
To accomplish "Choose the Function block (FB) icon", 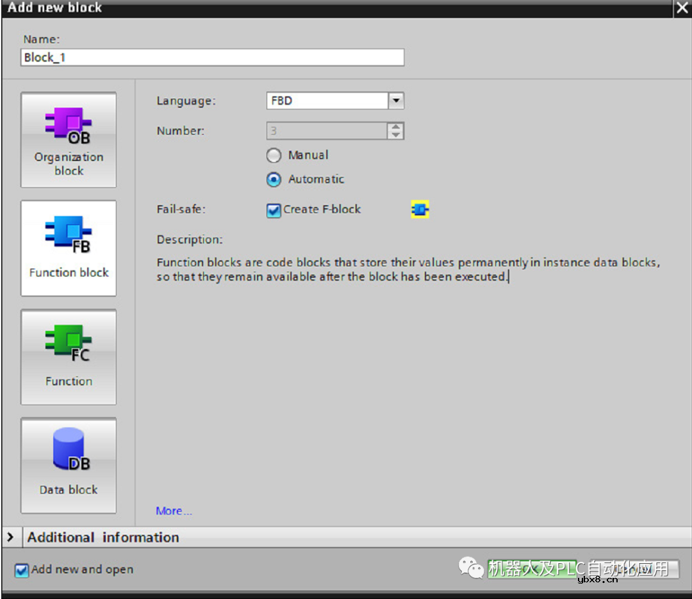I will (x=68, y=234).
